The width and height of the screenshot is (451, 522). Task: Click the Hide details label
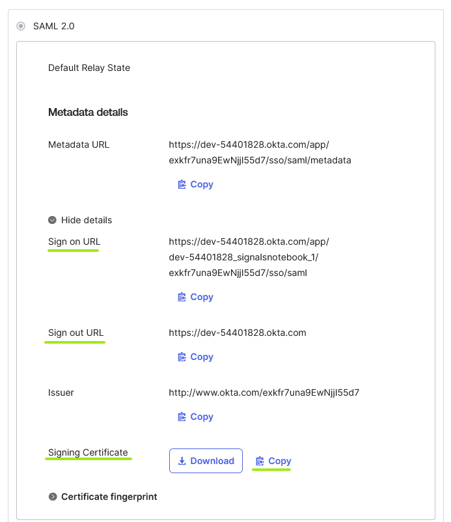pyautogui.click(x=87, y=220)
